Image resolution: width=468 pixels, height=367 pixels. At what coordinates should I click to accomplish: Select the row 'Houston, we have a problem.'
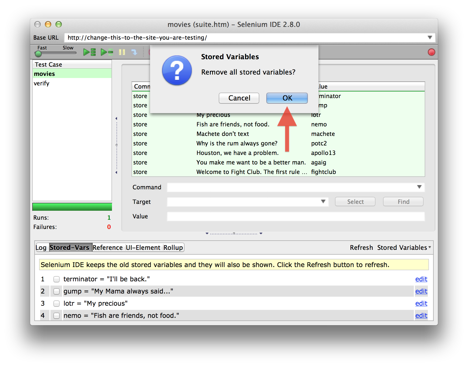pyautogui.click(x=278, y=153)
